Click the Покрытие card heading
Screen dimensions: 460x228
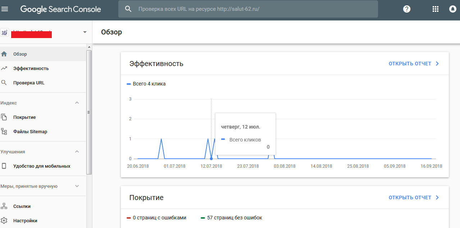[146, 197]
